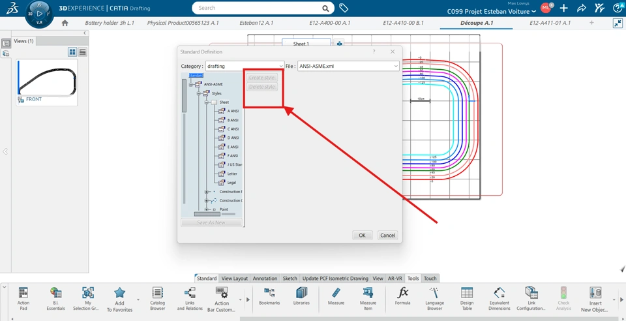Click the ML user avatar
Screen dimensions: 626x321
[545, 8]
